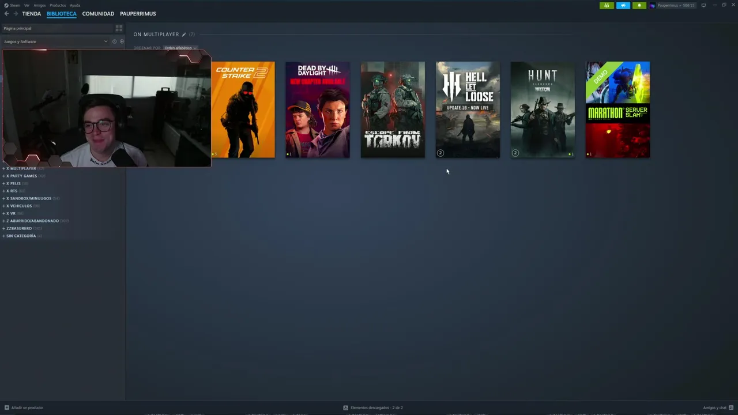Go back with the navigation arrow
Image resolution: width=738 pixels, height=415 pixels.
click(7, 14)
